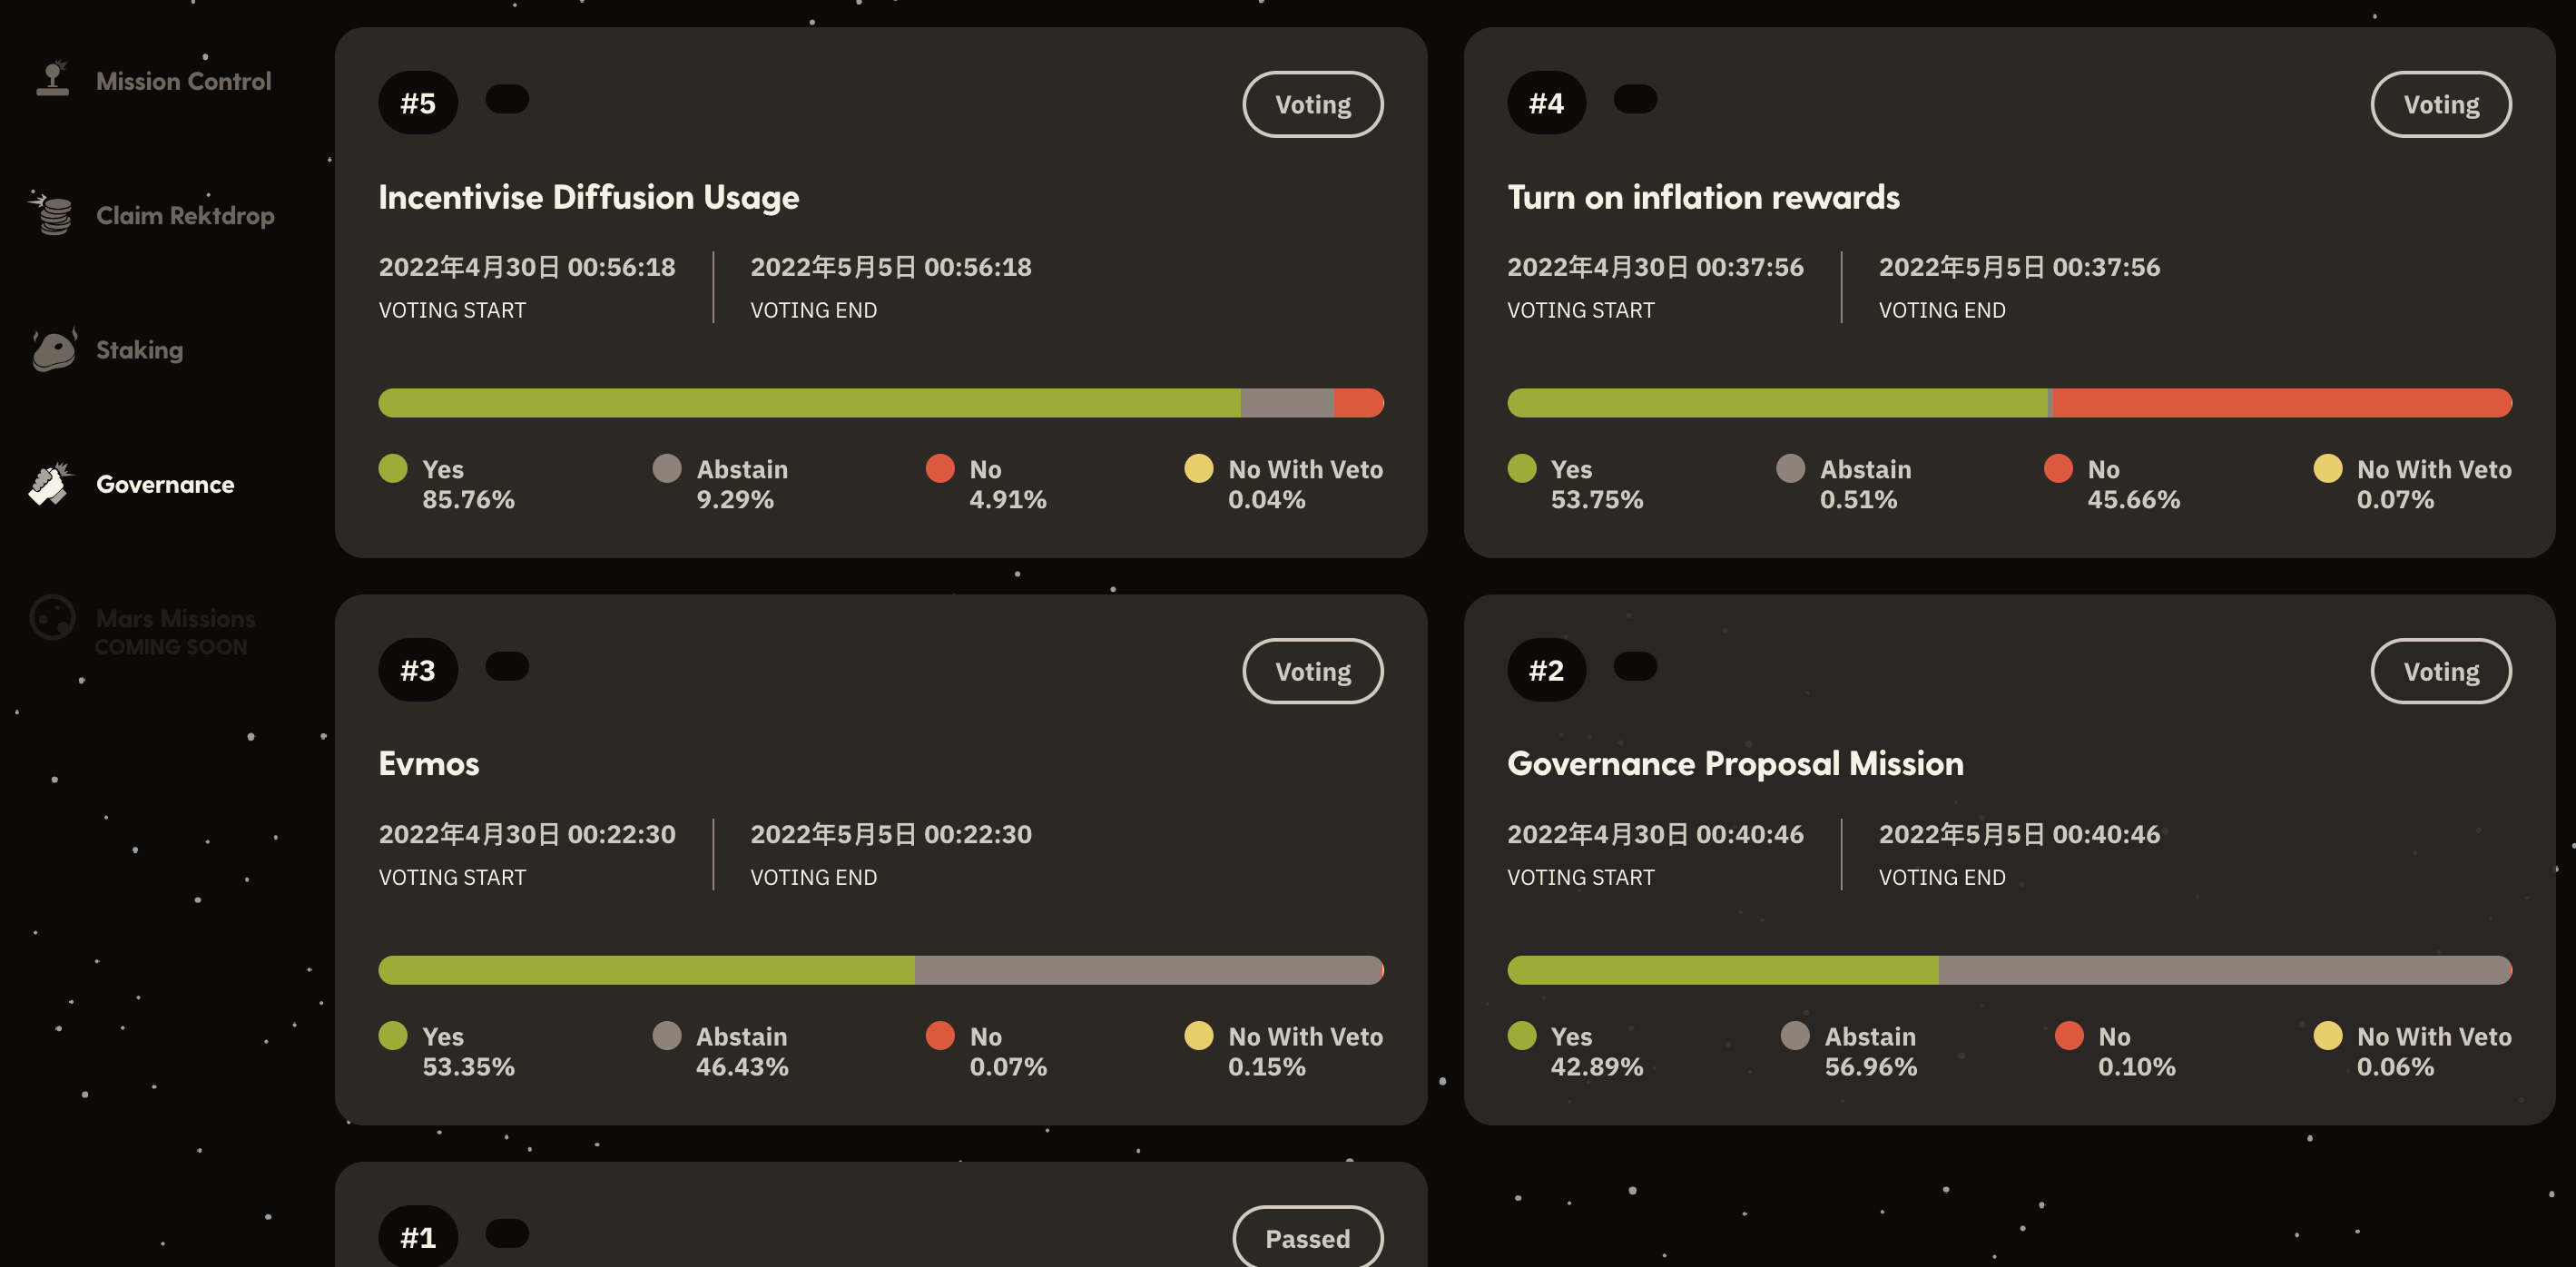Click the #5 proposal number badge
Viewport: 2576px width, 1267px height.
tap(418, 103)
